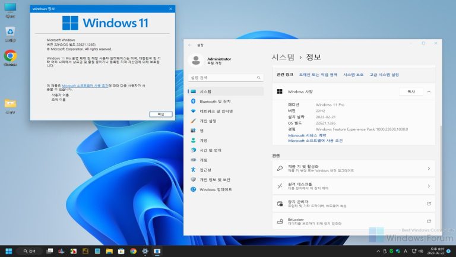
Task: Open the 앱 settings category
Action: coord(226,131)
